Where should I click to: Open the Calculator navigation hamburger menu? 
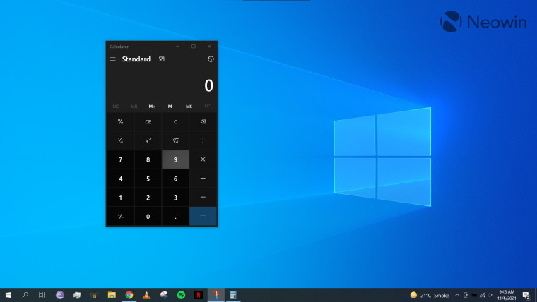click(112, 59)
